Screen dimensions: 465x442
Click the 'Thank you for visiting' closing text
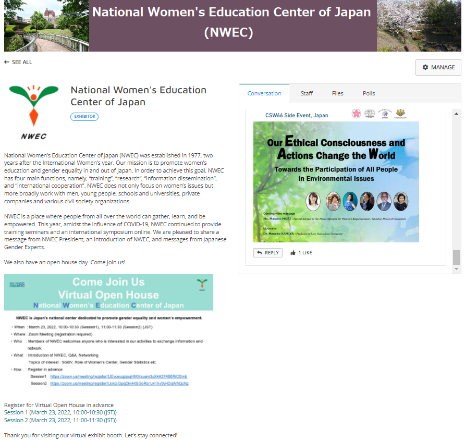[x=91, y=435]
